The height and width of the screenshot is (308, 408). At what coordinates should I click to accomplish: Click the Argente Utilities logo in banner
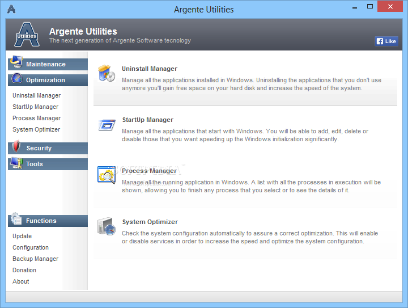click(27, 35)
